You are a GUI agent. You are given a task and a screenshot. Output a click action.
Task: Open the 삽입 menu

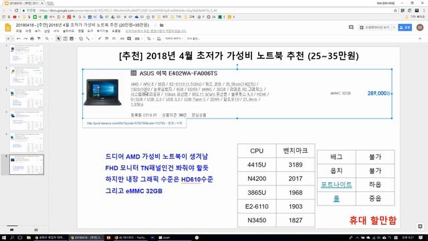coord(47,31)
